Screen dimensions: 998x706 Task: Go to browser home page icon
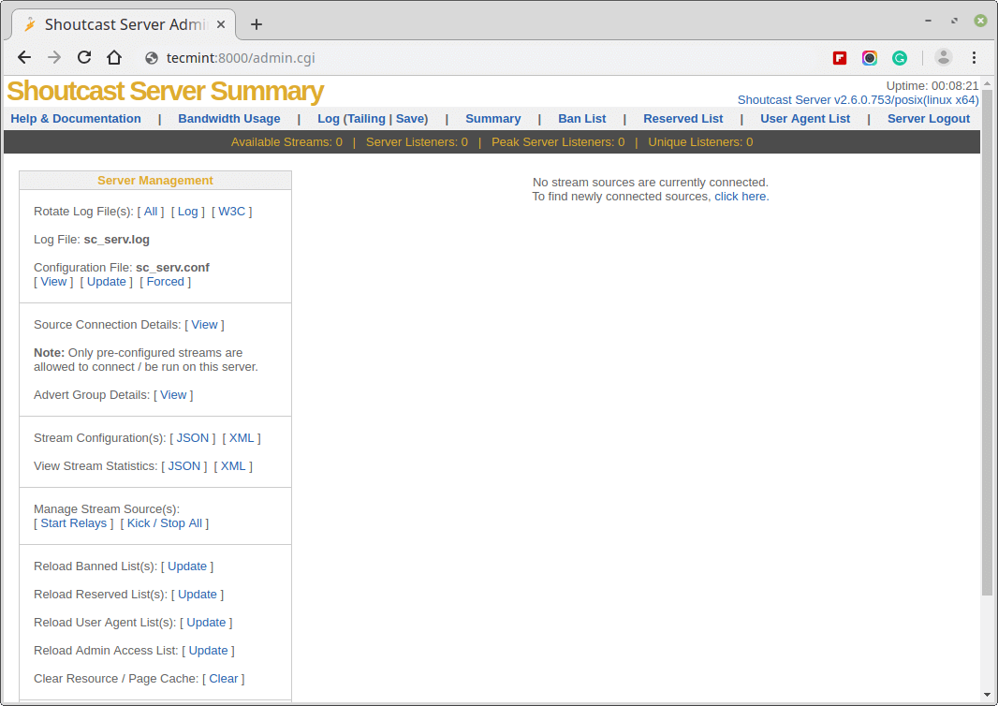(x=114, y=57)
